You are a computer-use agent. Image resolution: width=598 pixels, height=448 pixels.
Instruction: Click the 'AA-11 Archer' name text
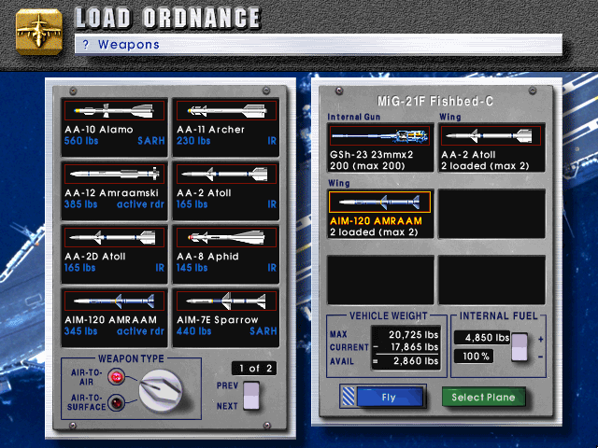(210, 130)
